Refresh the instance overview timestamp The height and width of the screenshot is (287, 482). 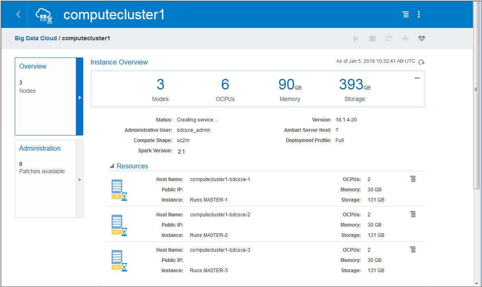pyautogui.click(x=421, y=62)
